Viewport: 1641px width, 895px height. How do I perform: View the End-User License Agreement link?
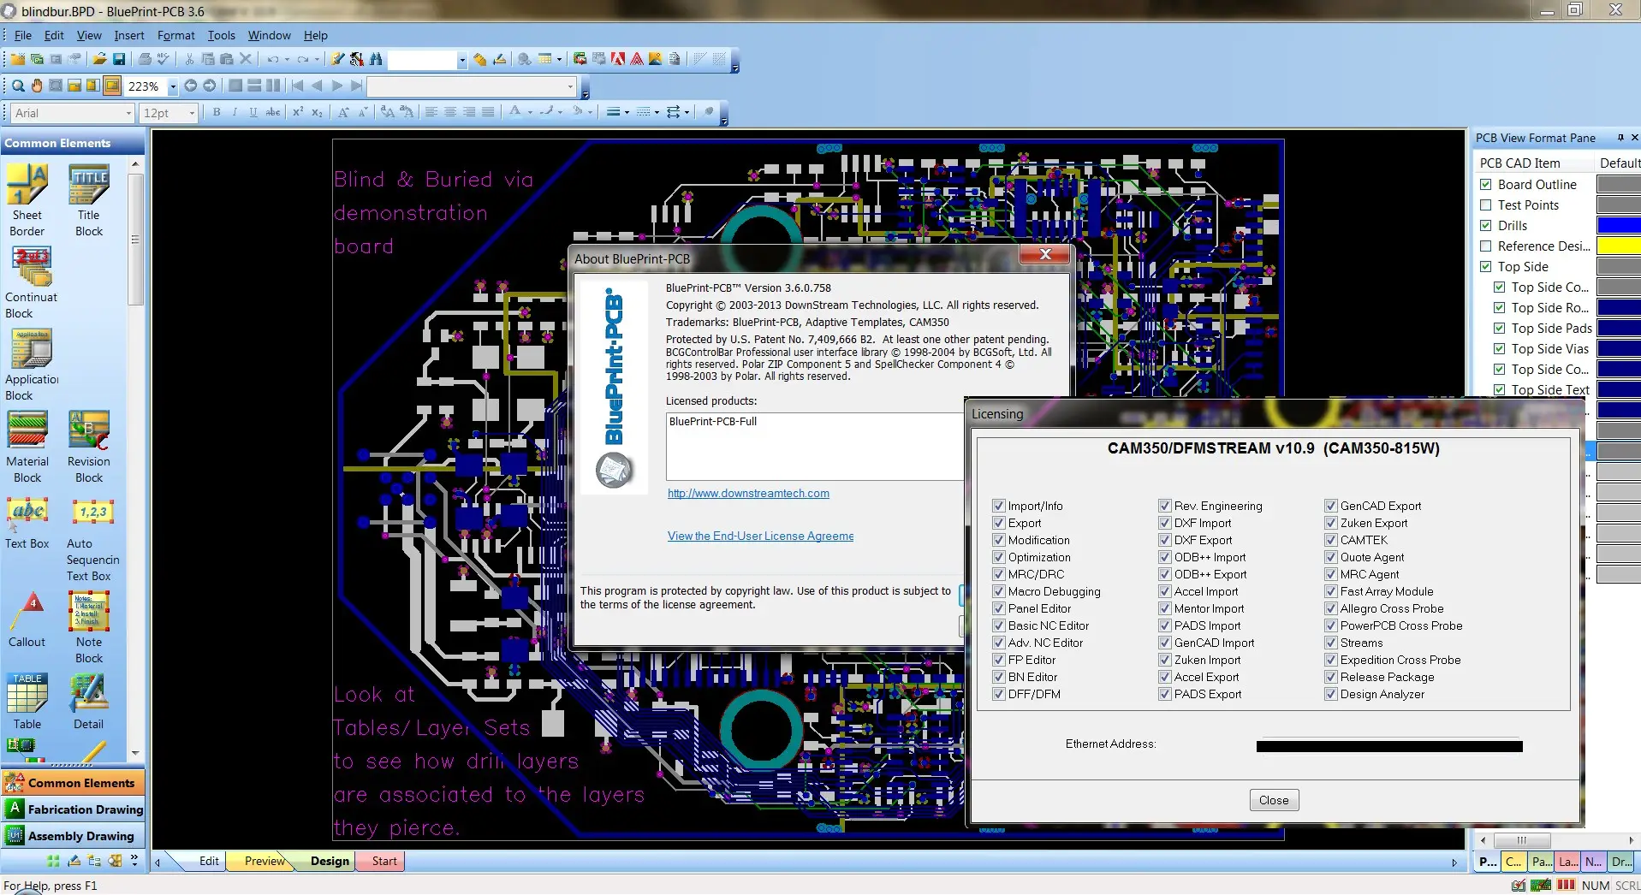click(760, 536)
